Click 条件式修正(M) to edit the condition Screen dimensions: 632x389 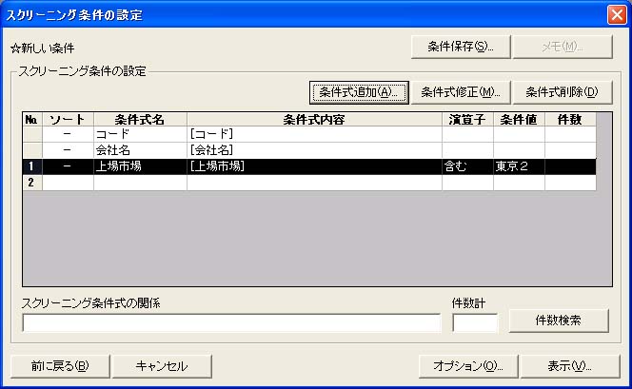pyautogui.click(x=461, y=92)
